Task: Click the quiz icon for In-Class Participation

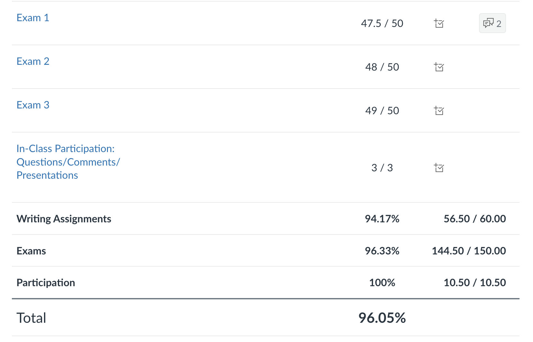Action: 440,168
